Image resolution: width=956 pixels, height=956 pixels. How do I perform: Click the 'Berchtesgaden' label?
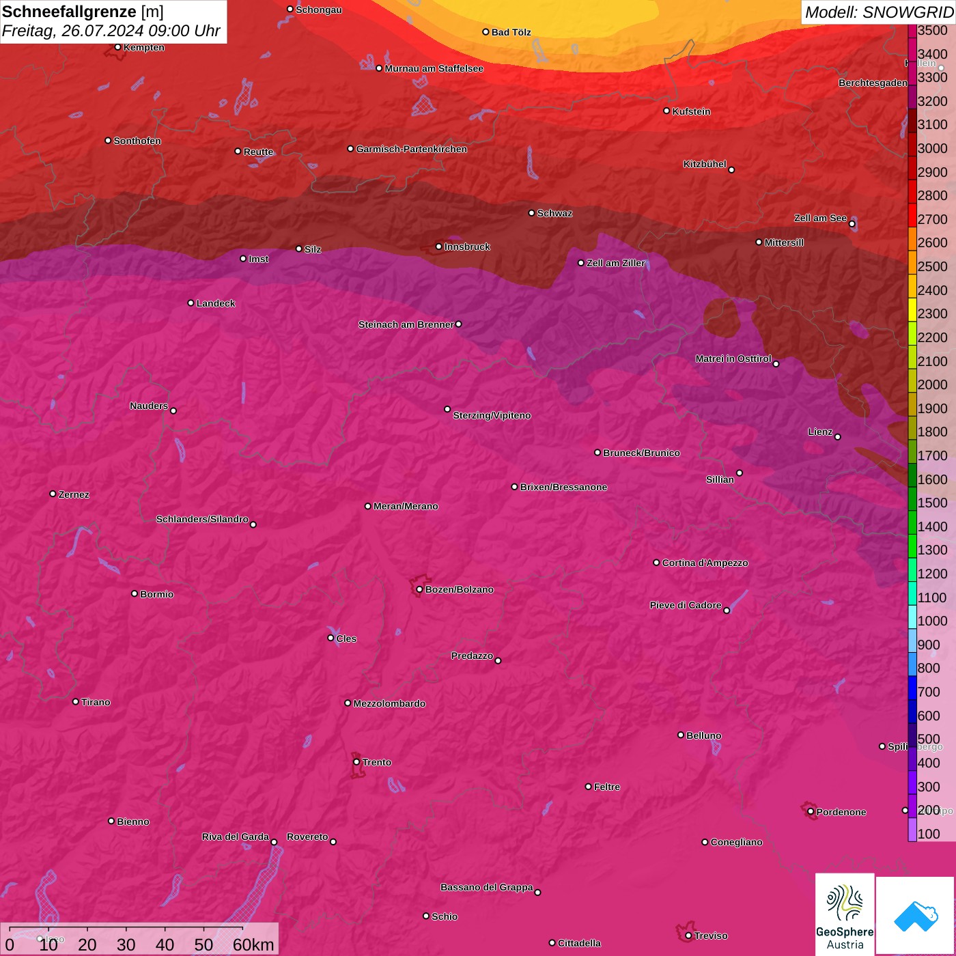pyautogui.click(x=873, y=83)
